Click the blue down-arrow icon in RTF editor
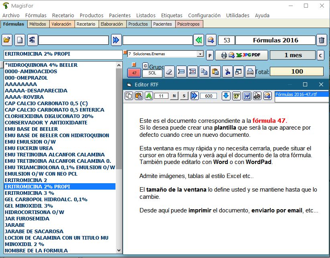Viewport: 330px width, 258px height. click(x=226, y=96)
